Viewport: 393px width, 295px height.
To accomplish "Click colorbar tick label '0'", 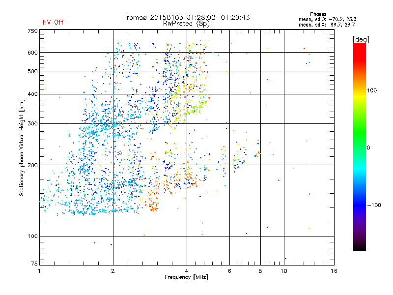I will [x=368, y=147].
